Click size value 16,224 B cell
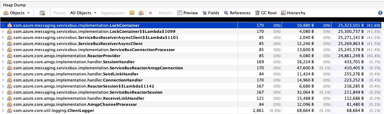The width and height of the screenshot is (384, 114). click(x=305, y=62)
